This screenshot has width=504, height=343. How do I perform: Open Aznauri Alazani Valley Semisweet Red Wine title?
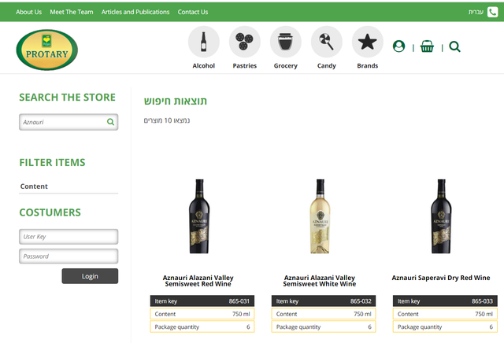[x=198, y=281]
